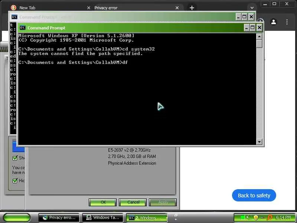Toggle the 'Hi...' checkbox in dialog behind
This screenshot has height=223, width=297.
(x=15, y=181)
